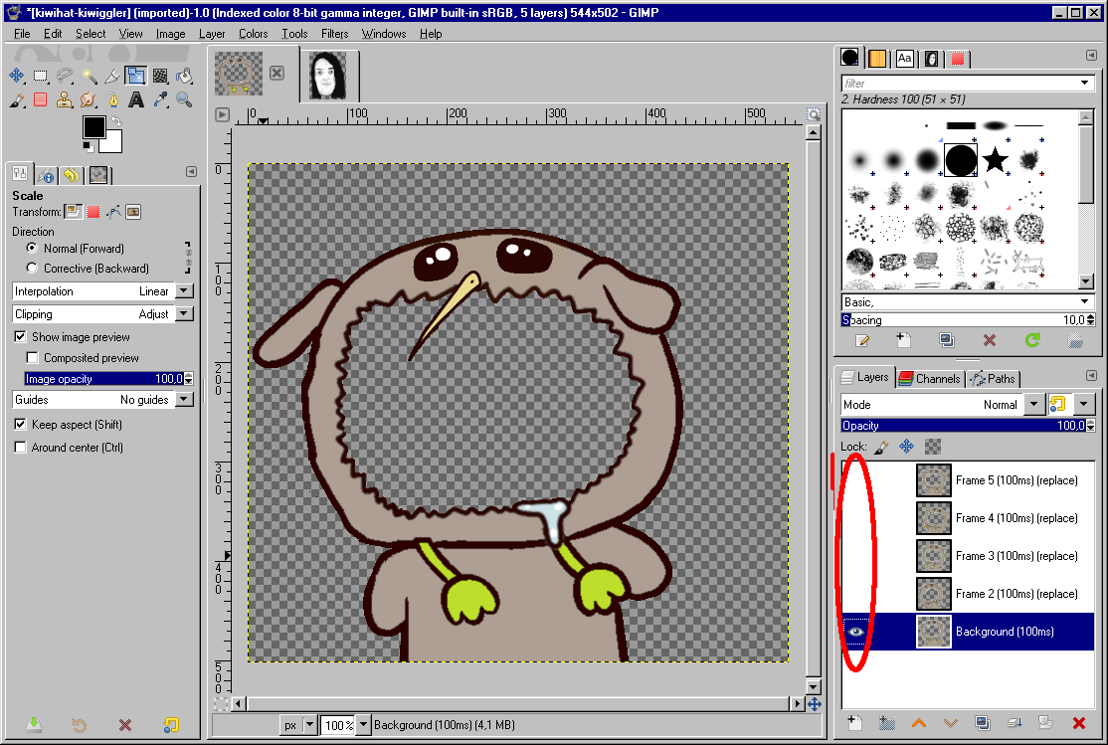Viewport: 1108px width, 745px height.
Task: Duplicate the selected brush
Action: pyautogui.click(x=947, y=341)
